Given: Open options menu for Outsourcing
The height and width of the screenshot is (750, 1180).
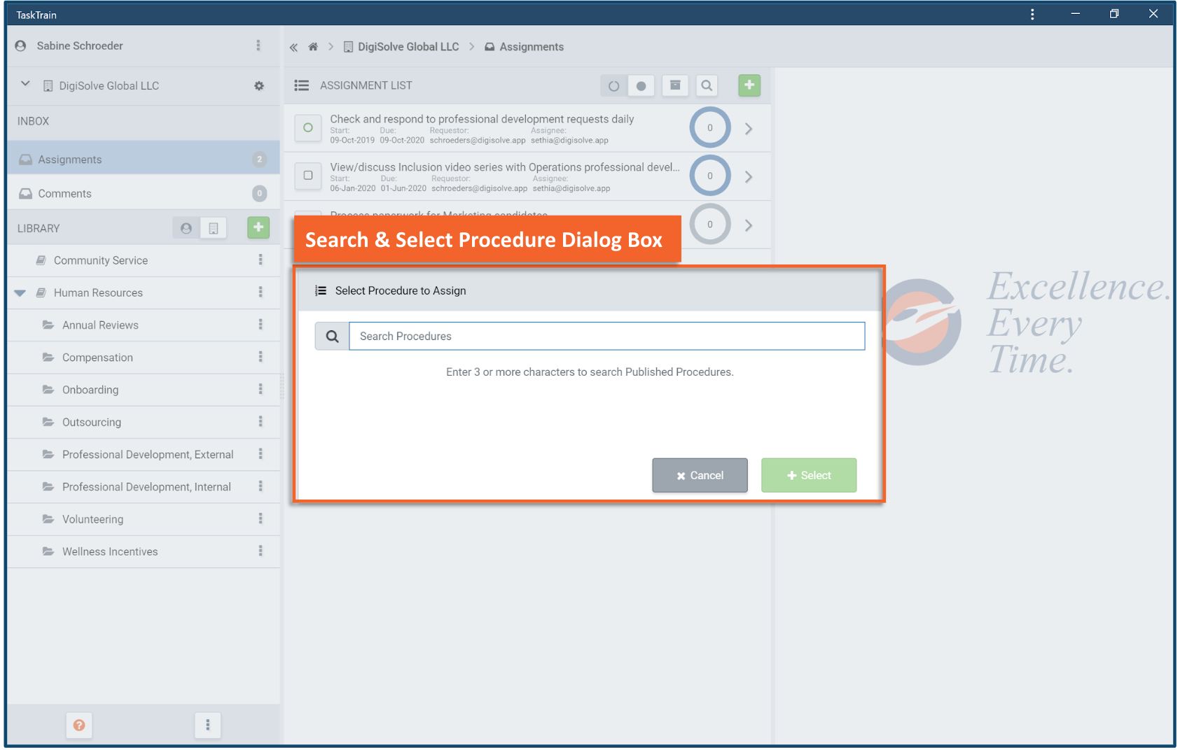Looking at the screenshot, I should [261, 421].
